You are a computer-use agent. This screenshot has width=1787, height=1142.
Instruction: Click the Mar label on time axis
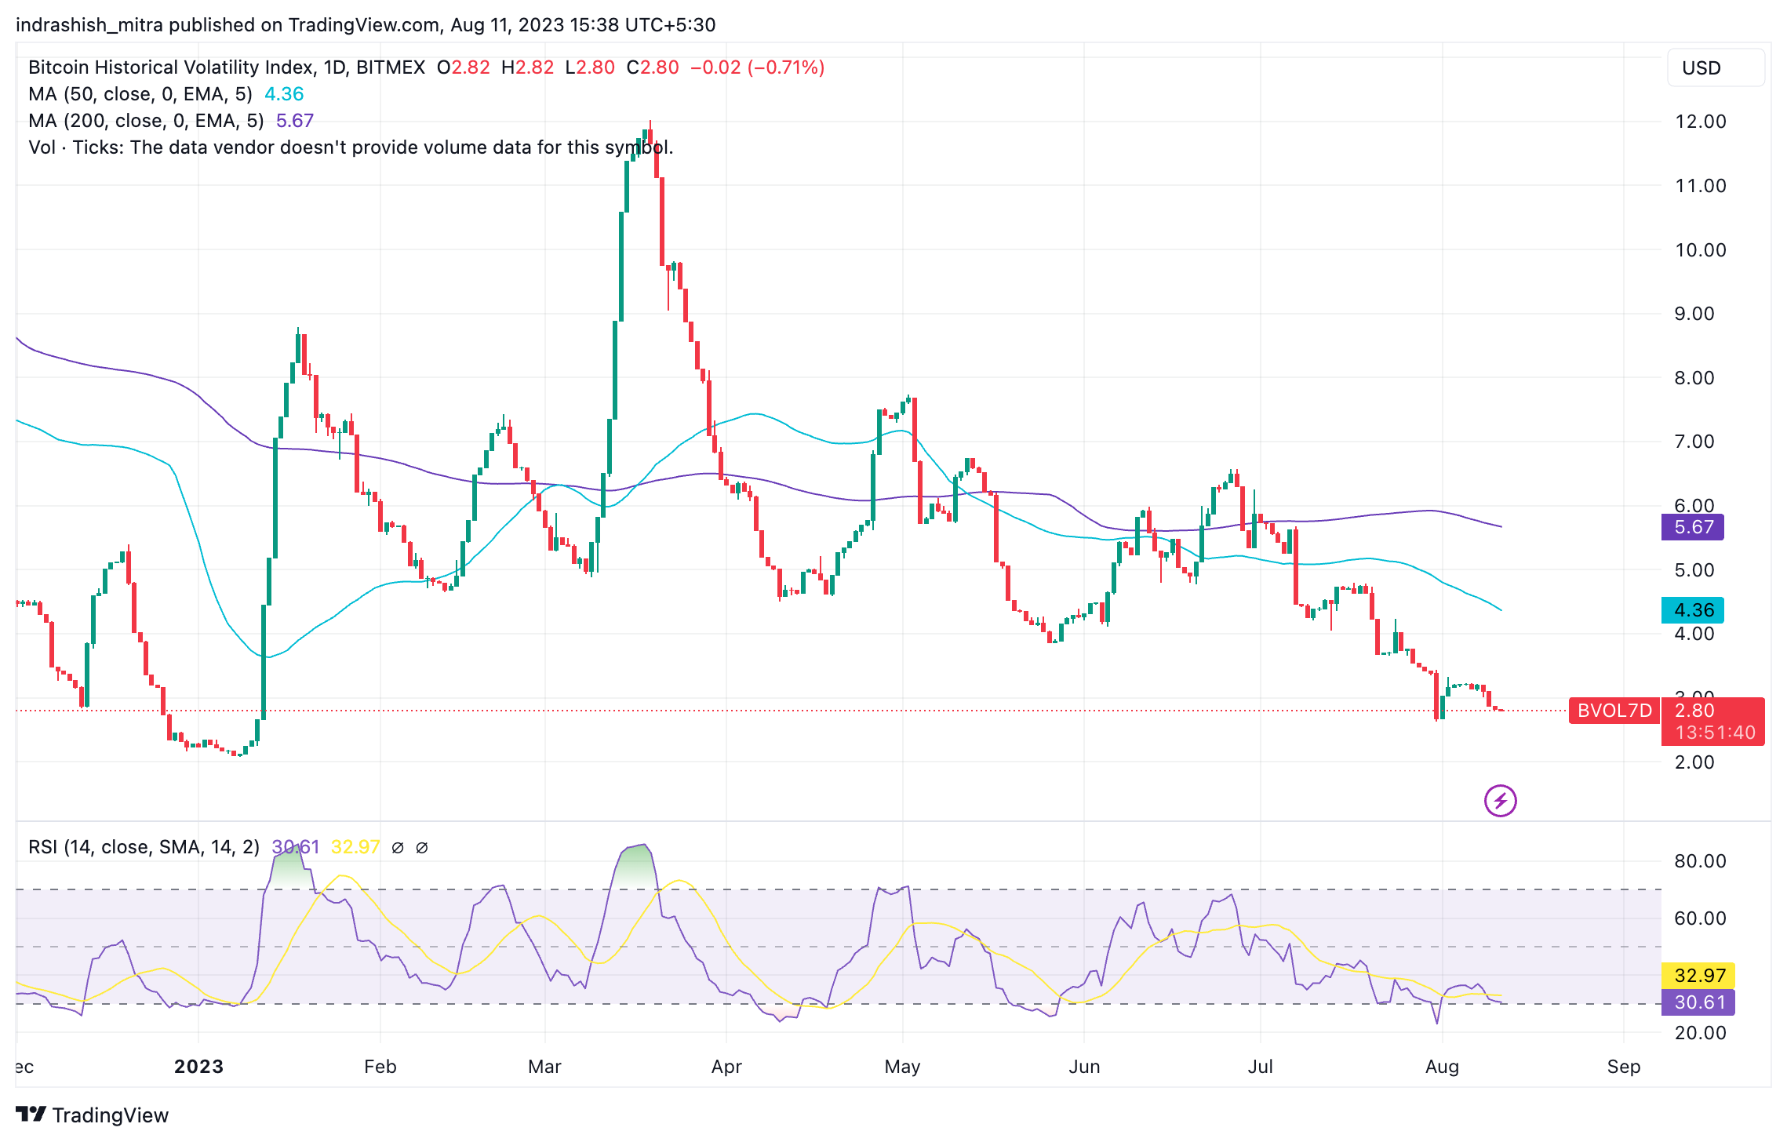pyautogui.click(x=544, y=1067)
